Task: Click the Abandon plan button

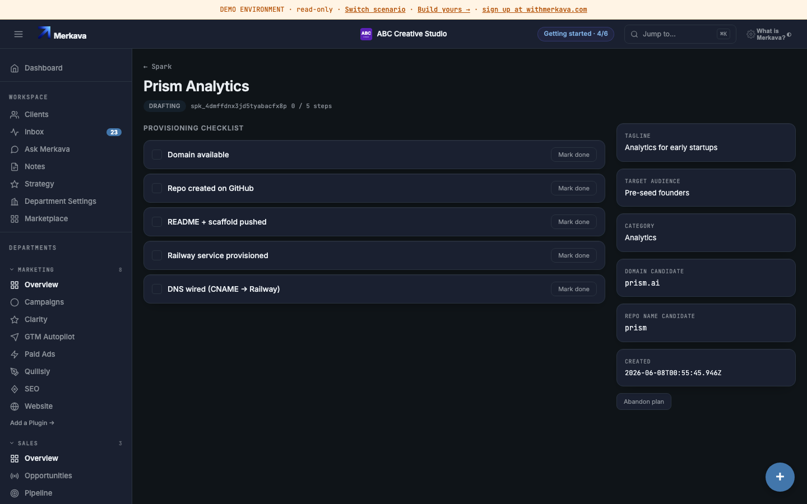Action: point(644,402)
